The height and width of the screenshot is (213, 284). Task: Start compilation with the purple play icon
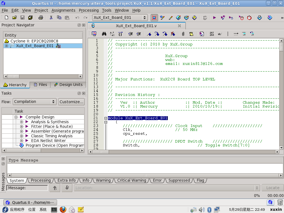(x=215, y=17)
